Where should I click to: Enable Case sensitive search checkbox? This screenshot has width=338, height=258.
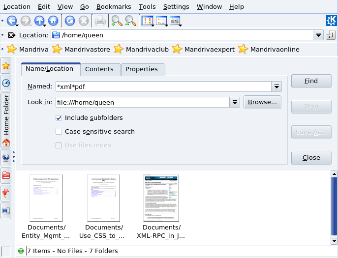59,132
